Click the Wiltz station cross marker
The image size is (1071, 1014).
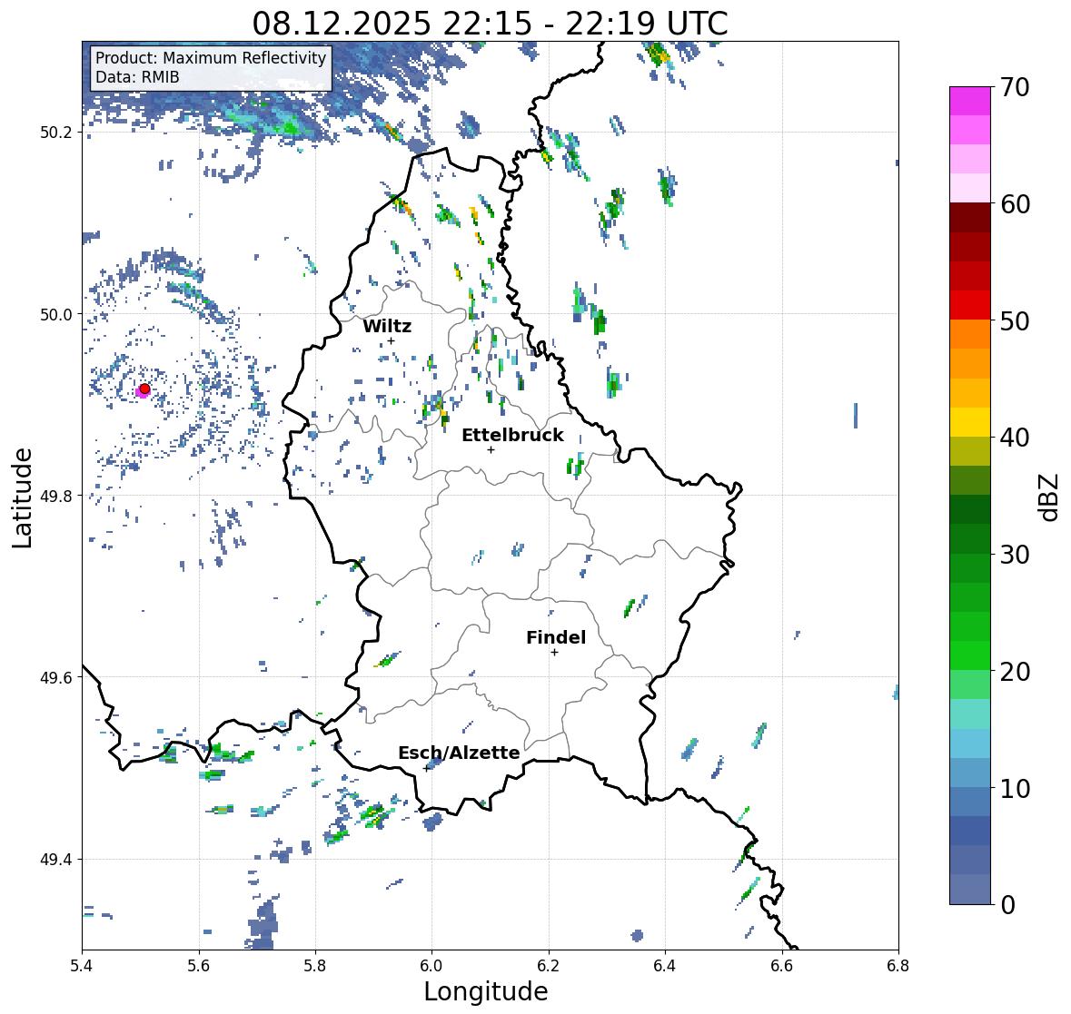[x=391, y=341]
